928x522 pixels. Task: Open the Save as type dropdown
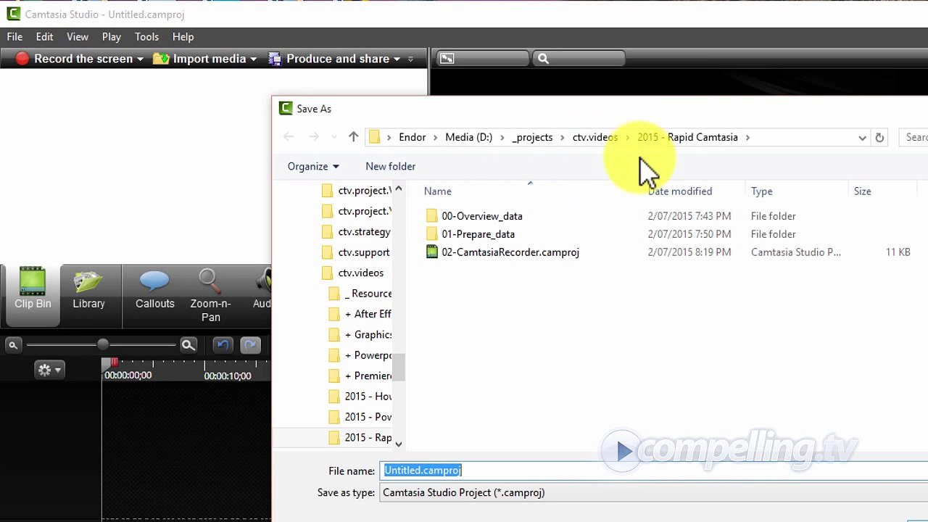tap(654, 493)
